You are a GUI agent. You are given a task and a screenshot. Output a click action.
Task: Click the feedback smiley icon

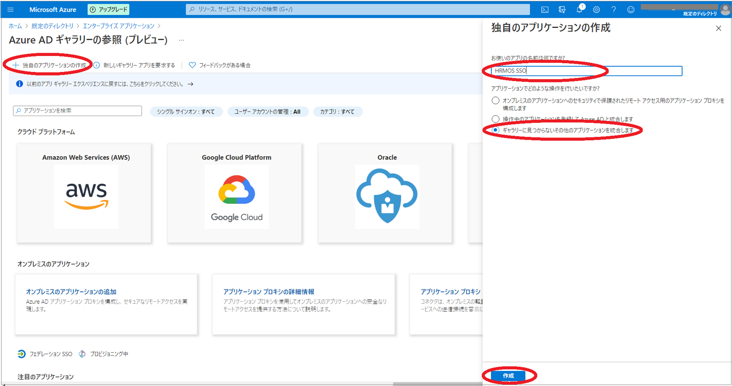[631, 10]
